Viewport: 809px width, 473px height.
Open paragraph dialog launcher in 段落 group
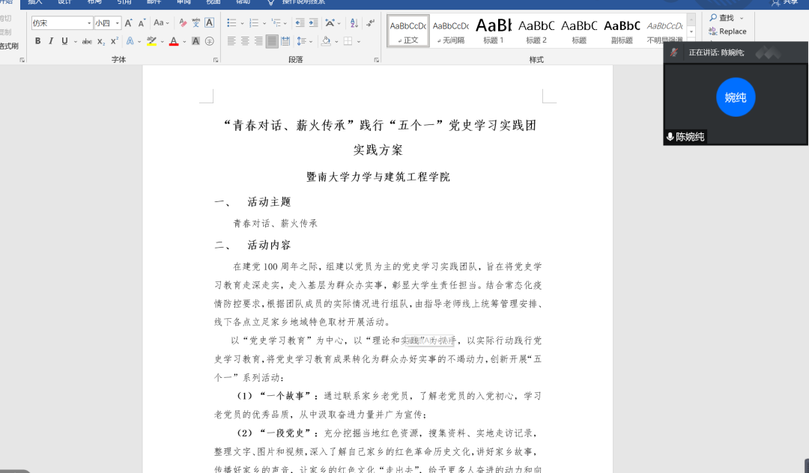[x=377, y=60]
